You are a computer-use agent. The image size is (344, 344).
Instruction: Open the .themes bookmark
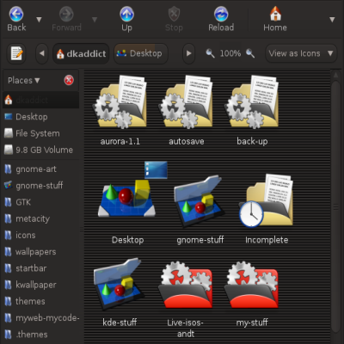41,335
